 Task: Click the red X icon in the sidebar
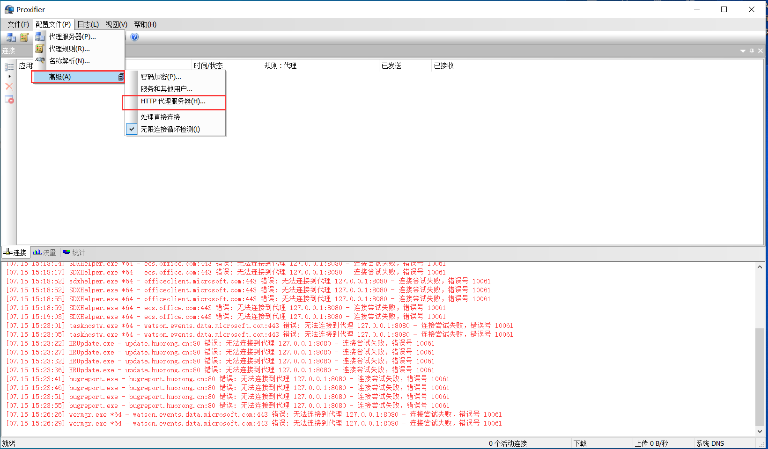tap(9, 87)
